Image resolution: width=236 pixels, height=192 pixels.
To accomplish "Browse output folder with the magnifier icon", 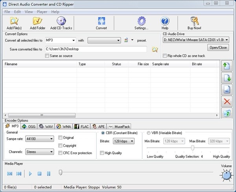I will click(x=155, y=49).
